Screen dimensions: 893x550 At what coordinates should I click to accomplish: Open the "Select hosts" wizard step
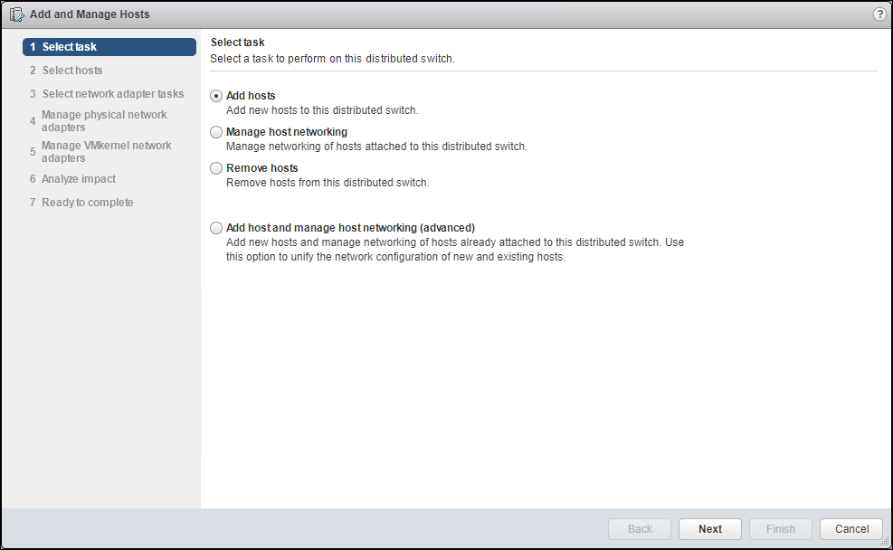point(71,70)
